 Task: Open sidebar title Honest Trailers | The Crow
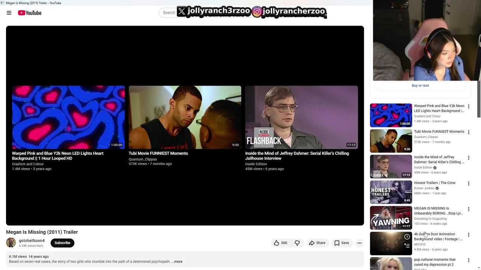click(435, 183)
